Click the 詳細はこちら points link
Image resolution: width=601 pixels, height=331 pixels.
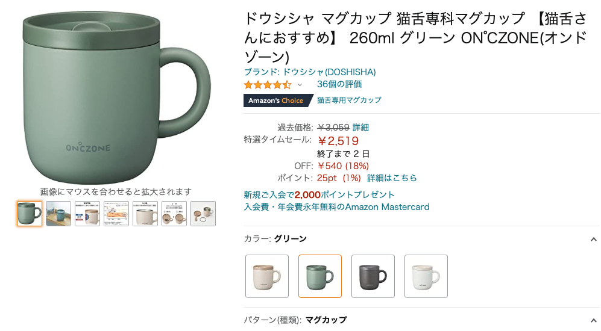point(392,178)
